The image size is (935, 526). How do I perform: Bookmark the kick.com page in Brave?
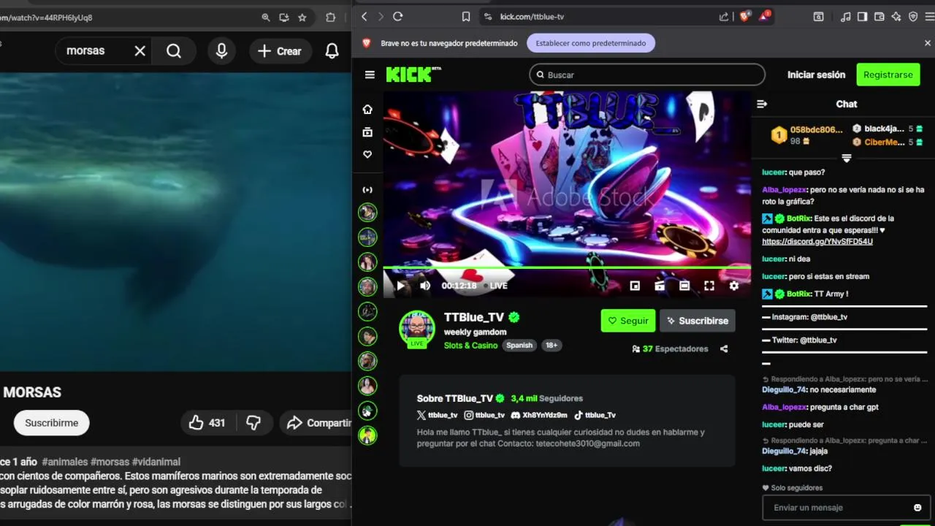point(466,17)
